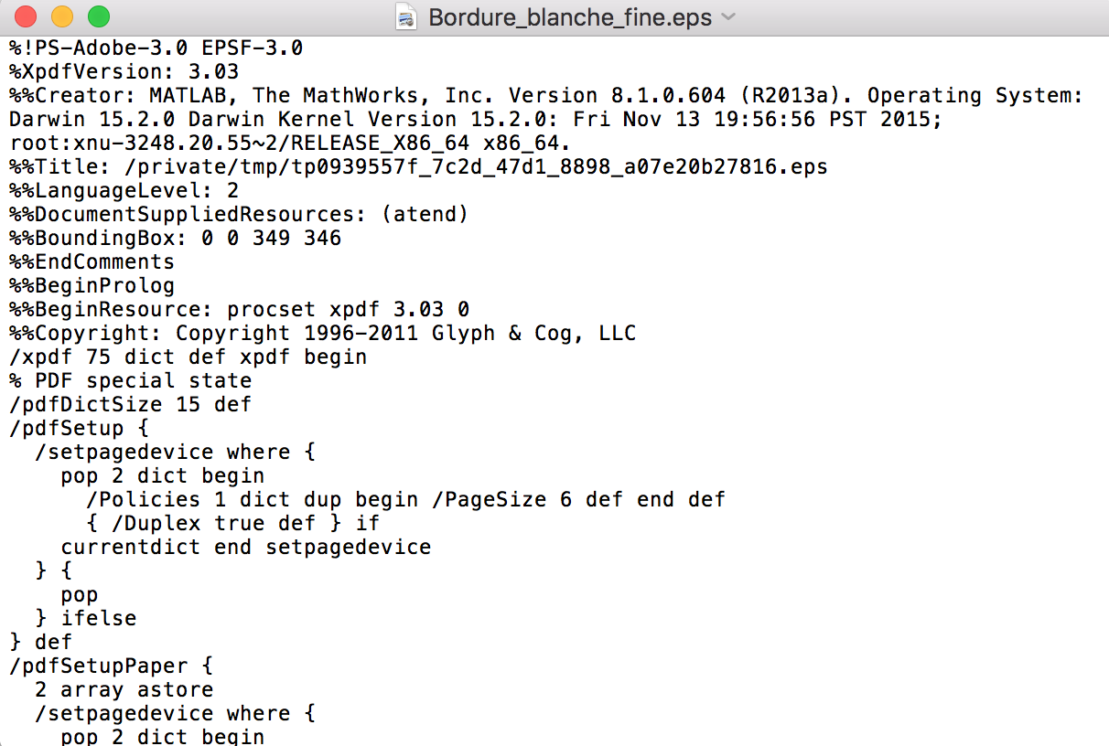Image resolution: width=1109 pixels, height=746 pixels.
Task: Click on the 2 array astore line
Action: point(124,689)
